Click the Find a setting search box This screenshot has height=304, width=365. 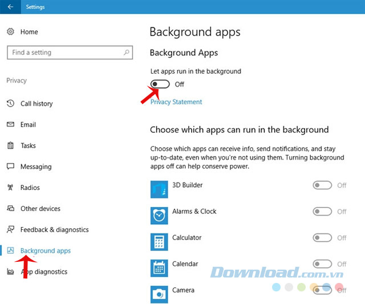pyautogui.click(x=70, y=52)
